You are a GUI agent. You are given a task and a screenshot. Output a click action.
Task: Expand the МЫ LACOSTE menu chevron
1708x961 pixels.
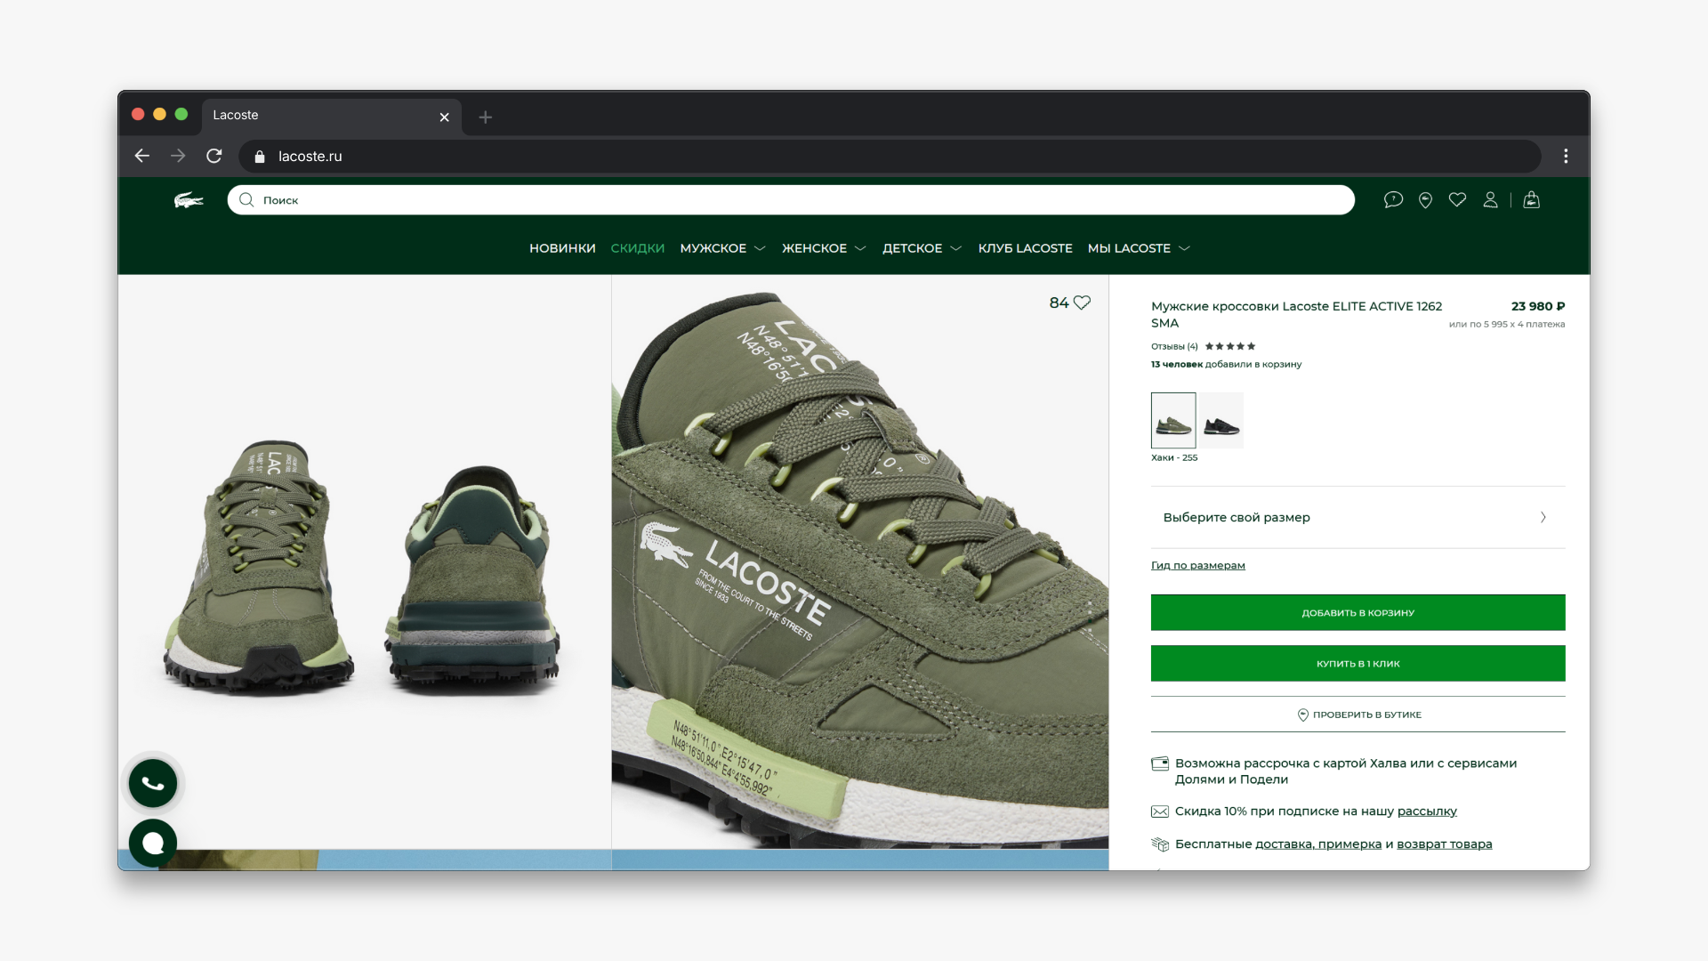click(1184, 248)
